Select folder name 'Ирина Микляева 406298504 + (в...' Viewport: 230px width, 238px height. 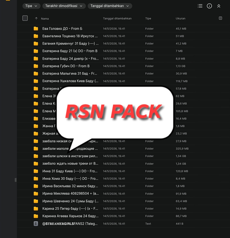71,194
